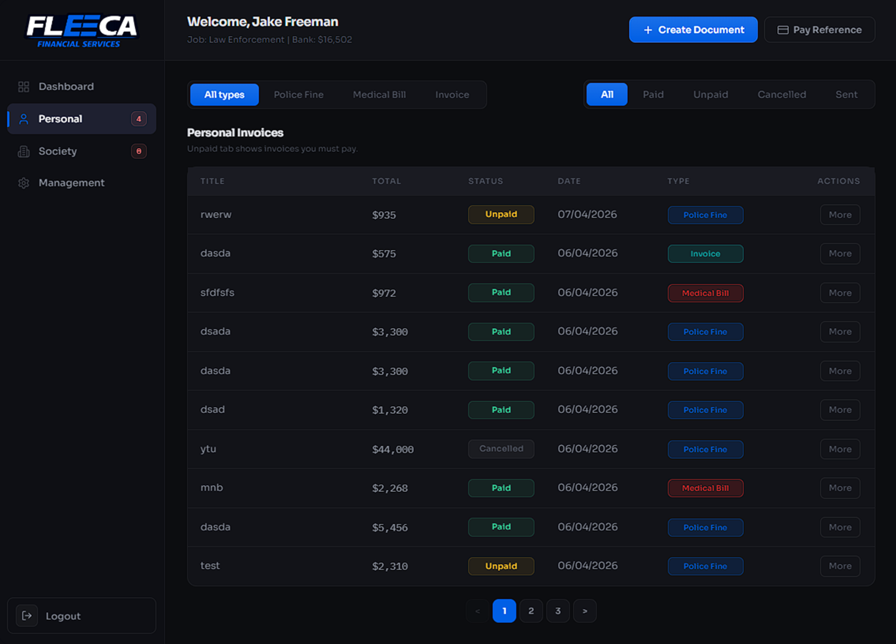The image size is (896, 644).
Task: Click the Personal notification badge 4
Action: click(139, 119)
